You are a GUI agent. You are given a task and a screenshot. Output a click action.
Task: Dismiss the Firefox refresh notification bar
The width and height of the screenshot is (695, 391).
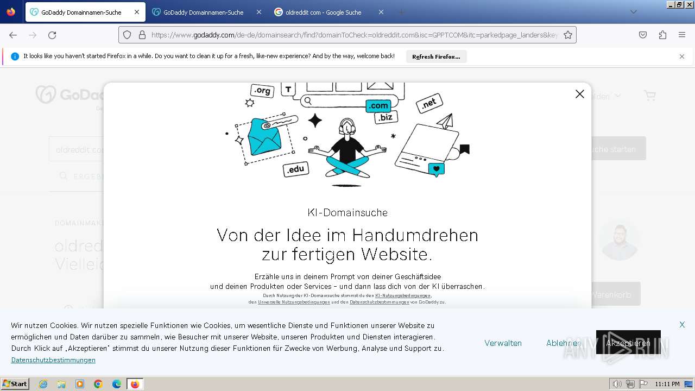pos(682,56)
